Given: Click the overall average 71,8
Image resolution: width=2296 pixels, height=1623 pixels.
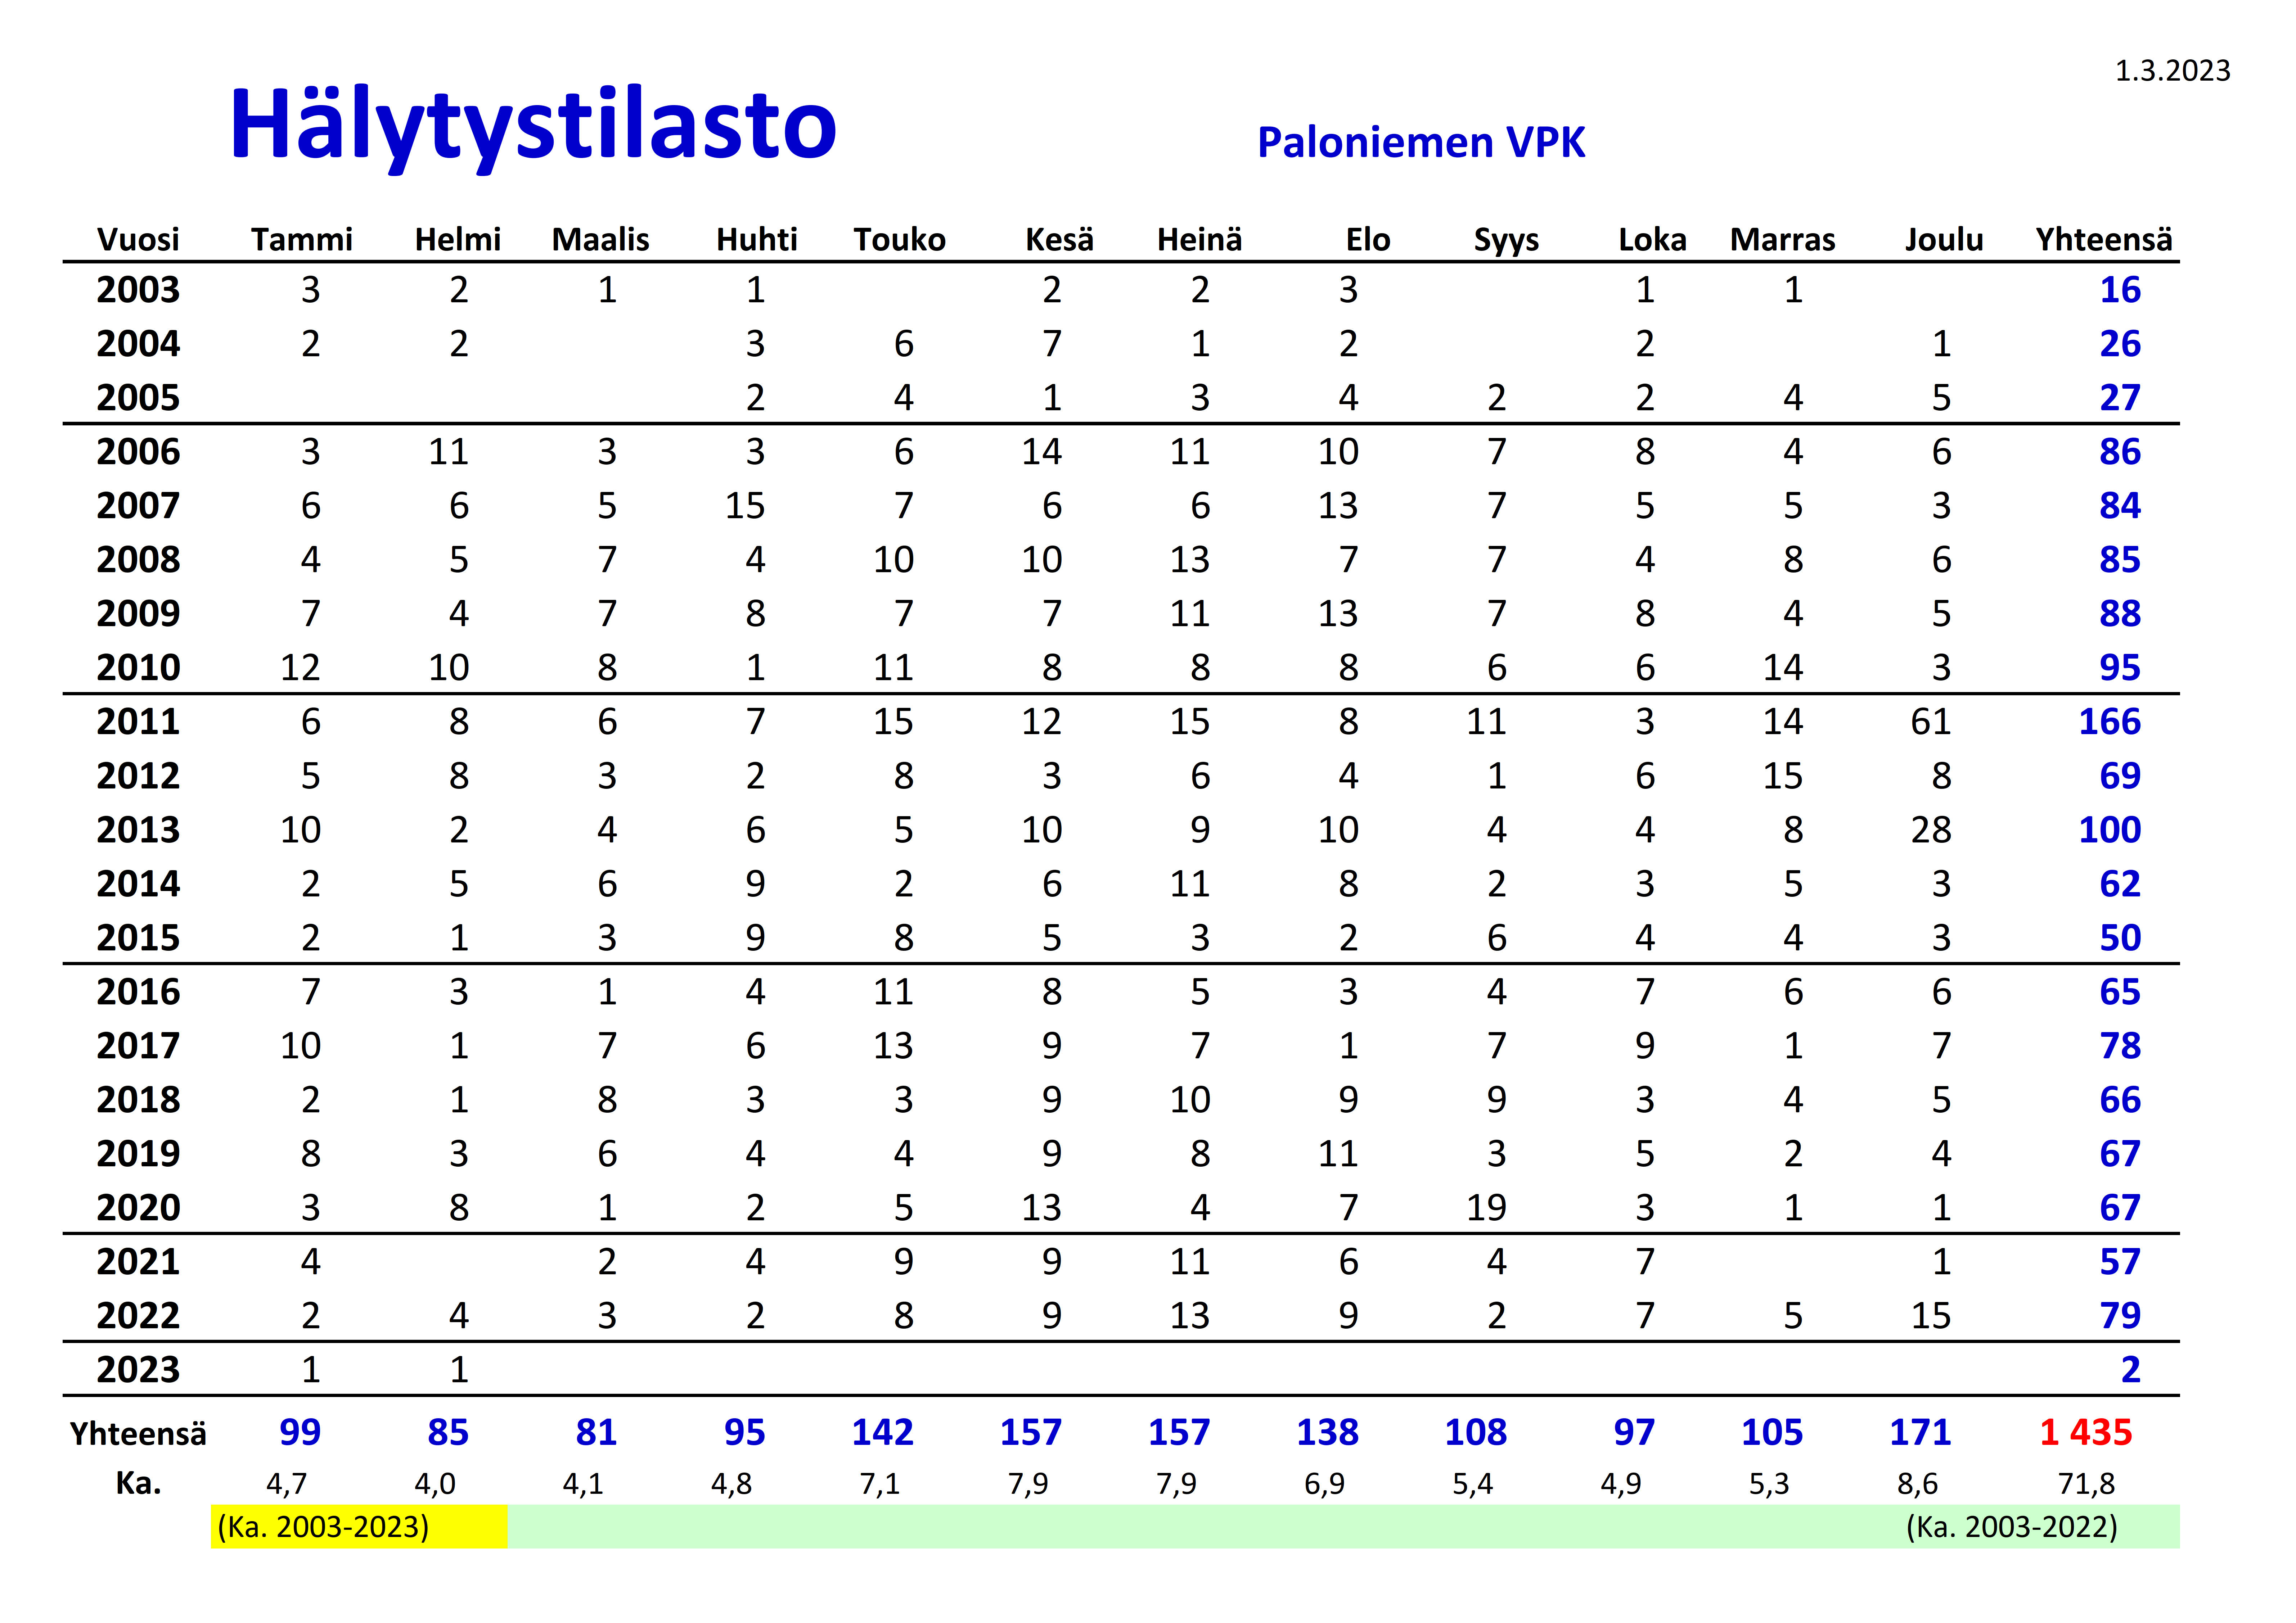Looking at the screenshot, I should pos(2086,1483).
